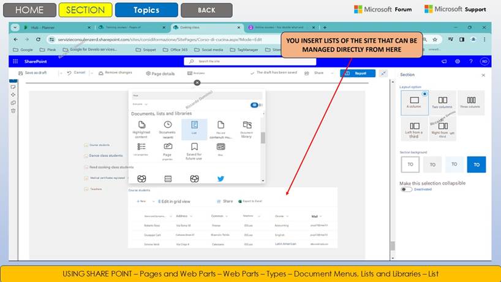Screen dimensions: 501x282
Task: Open the Snippet bookmarks folder
Action: click(146, 50)
